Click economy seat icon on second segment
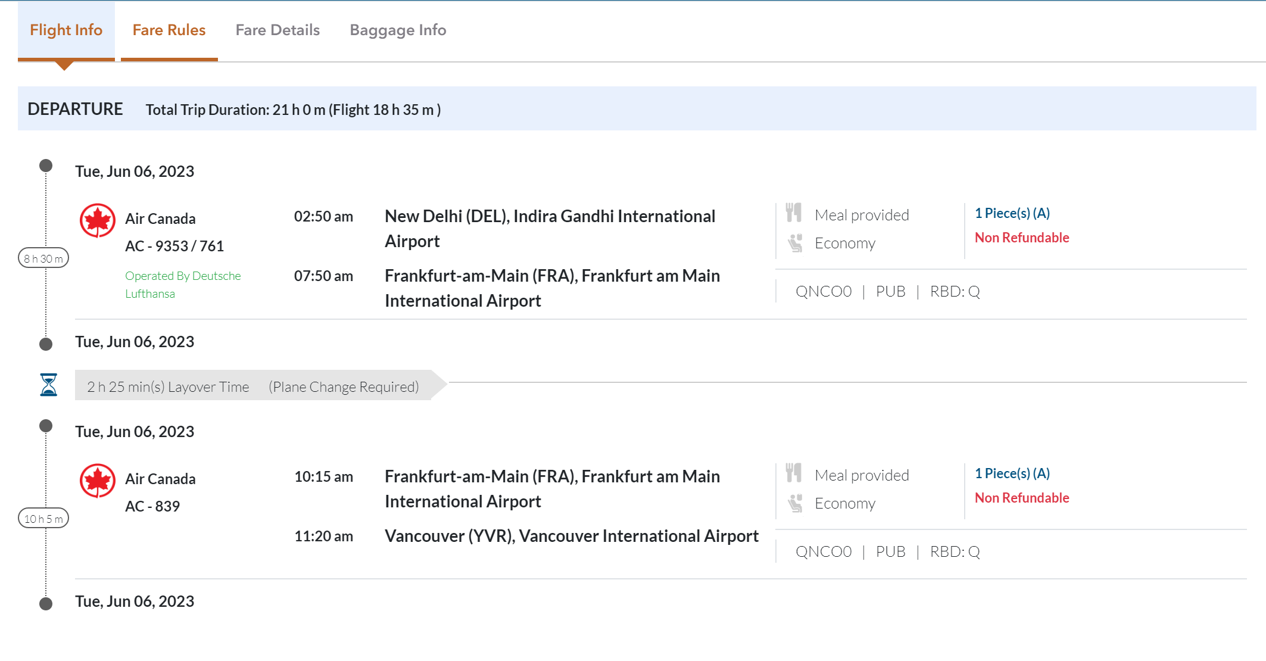The height and width of the screenshot is (661, 1266). pyautogui.click(x=796, y=503)
